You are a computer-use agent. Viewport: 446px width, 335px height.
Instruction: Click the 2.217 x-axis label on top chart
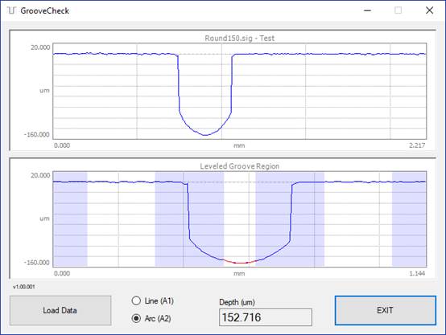417,145
